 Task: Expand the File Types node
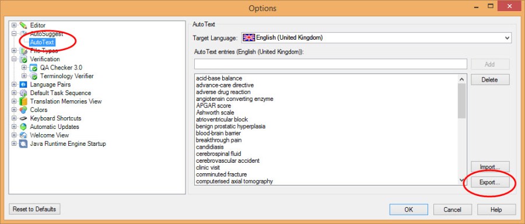click(14, 51)
